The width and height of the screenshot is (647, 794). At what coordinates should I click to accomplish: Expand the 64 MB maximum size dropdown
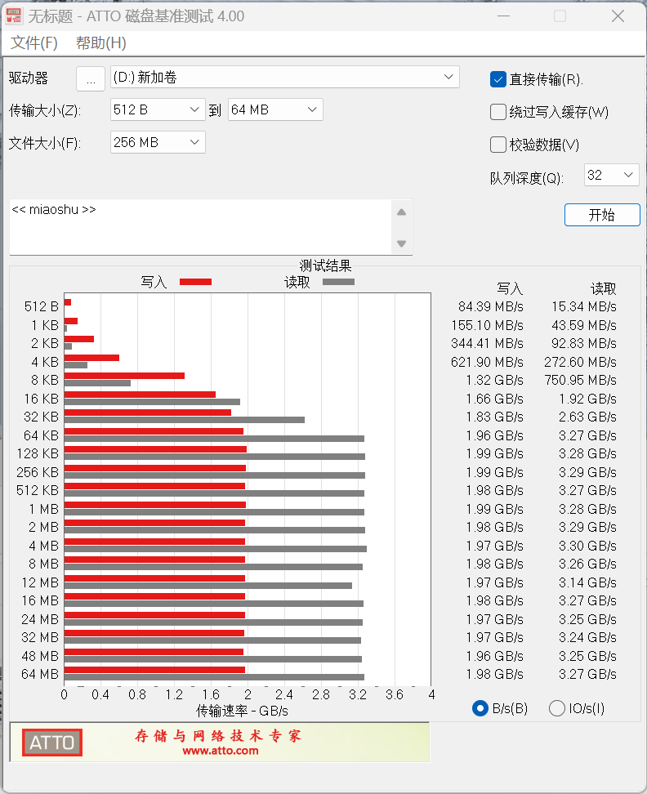[x=312, y=109]
